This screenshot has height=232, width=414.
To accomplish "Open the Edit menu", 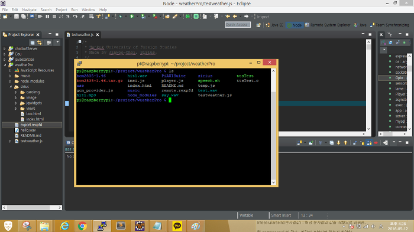I will [x=15, y=10].
